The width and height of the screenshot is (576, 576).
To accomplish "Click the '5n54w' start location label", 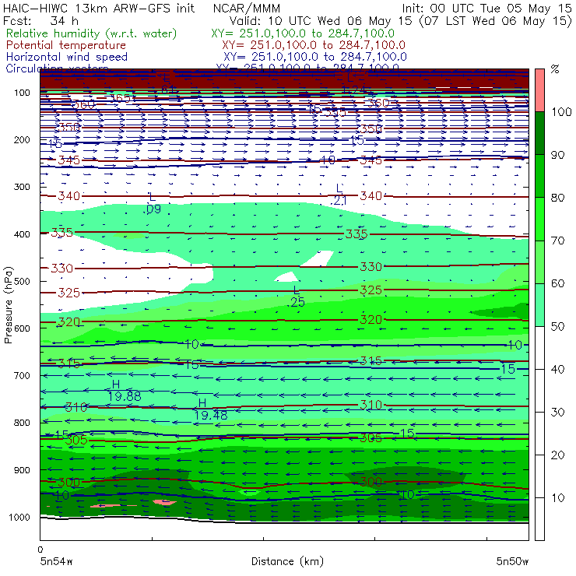I will 57,561.
